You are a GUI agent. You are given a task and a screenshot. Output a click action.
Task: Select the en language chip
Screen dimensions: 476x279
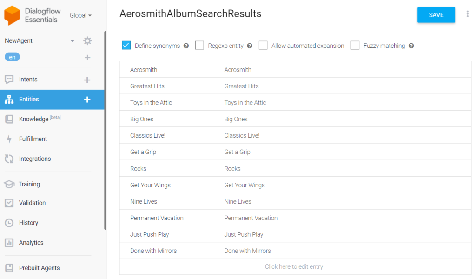point(12,57)
